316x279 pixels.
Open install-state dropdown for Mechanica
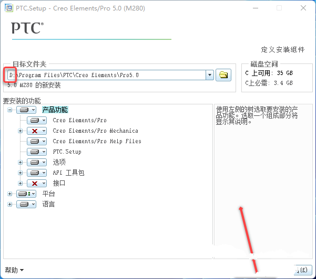point(44,131)
